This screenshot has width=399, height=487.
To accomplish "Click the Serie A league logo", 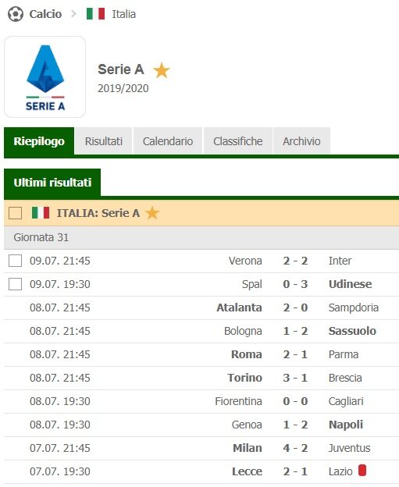I will 45,77.
